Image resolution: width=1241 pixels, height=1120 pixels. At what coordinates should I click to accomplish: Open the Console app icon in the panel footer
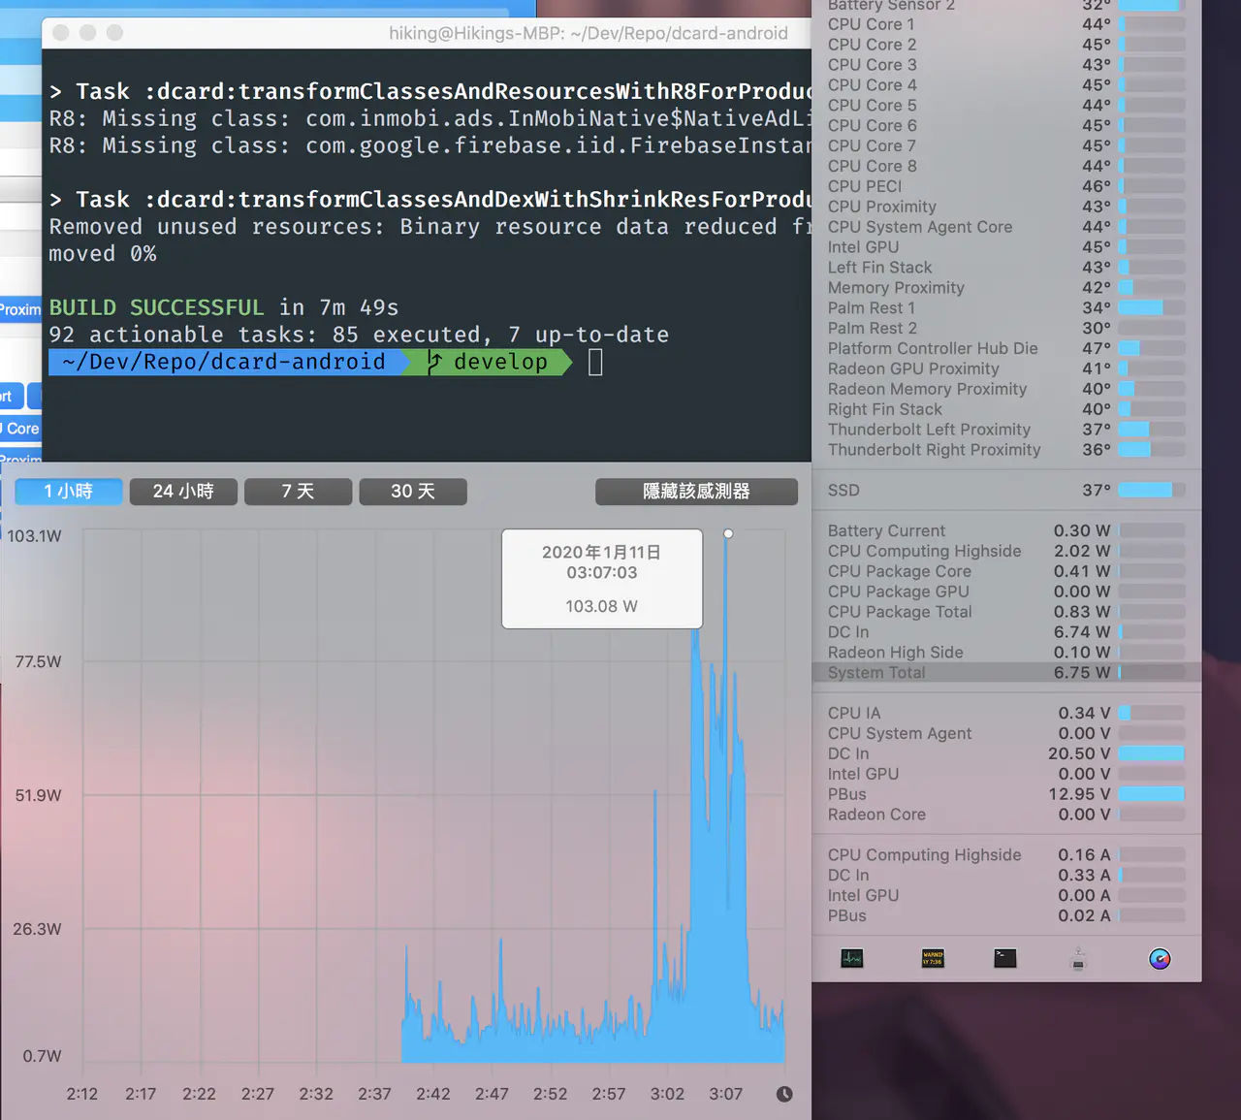click(933, 958)
